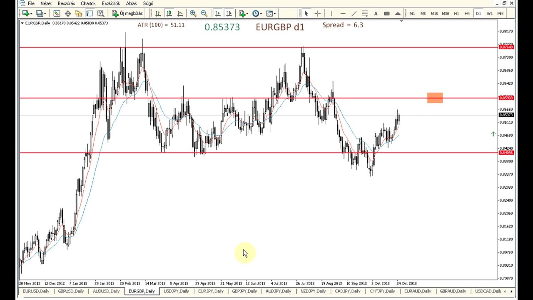Viewport: 533px width, 300px height.
Task: Click the red 0.84096 price label
Action: [x=506, y=152]
